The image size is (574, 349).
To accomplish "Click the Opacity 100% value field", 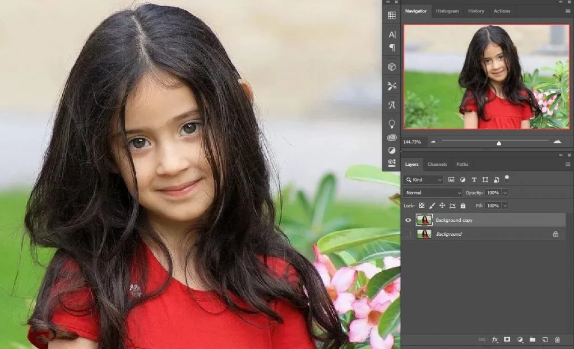I will click(x=493, y=192).
